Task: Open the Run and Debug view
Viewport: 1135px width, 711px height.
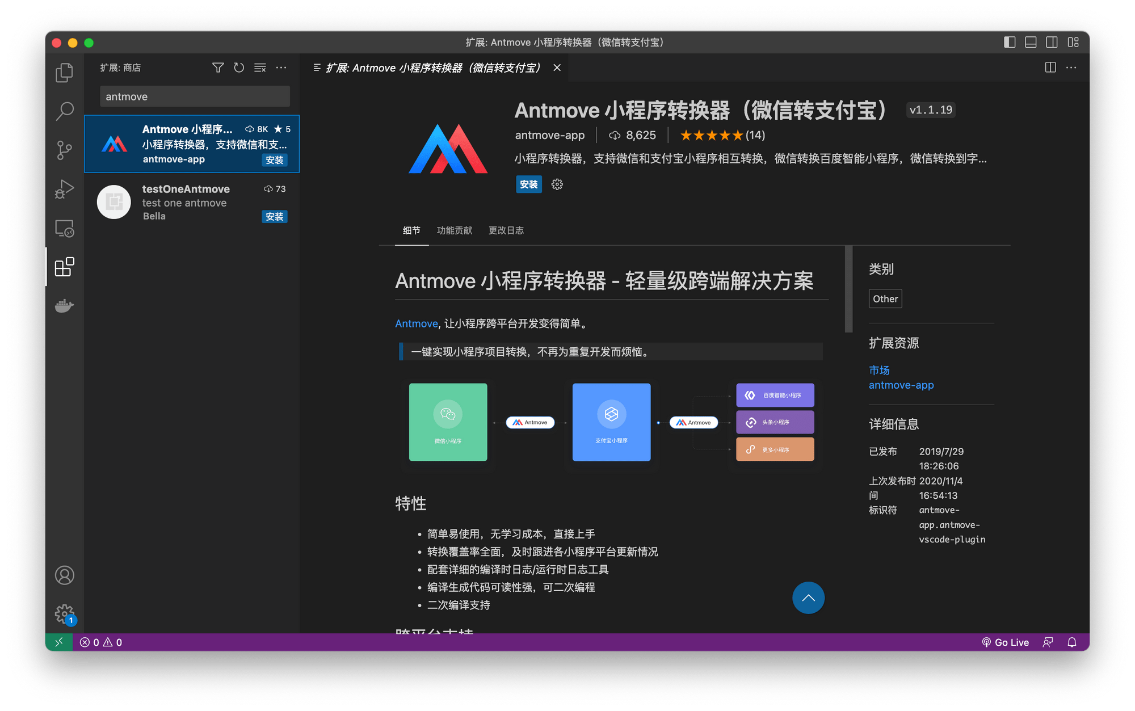Action: (64, 189)
